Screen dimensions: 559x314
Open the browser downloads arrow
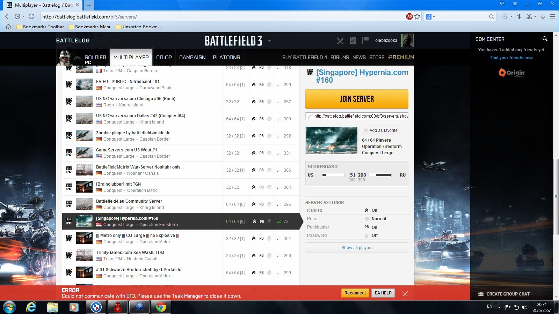click(543, 16)
